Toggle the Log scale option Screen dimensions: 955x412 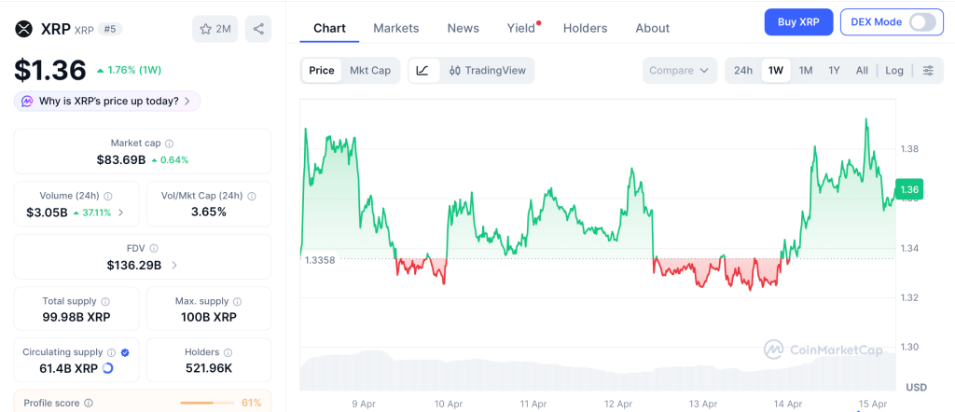pos(893,71)
